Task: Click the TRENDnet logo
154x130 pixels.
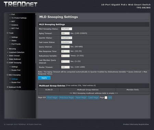Action: coord(21,4)
